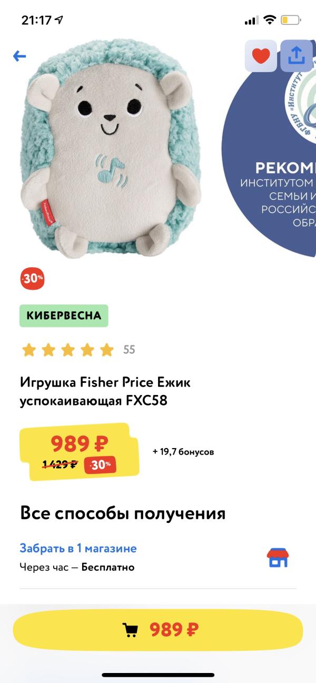Open reviews via the five-star rating
This screenshot has width=316, height=683.
[x=67, y=350]
